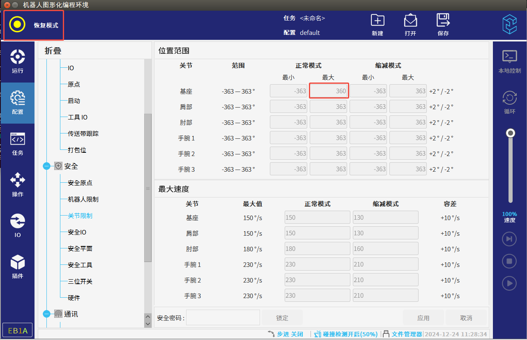Open the 插件 (Plugin) sidebar panel
The image size is (527, 340).
(x=18, y=266)
